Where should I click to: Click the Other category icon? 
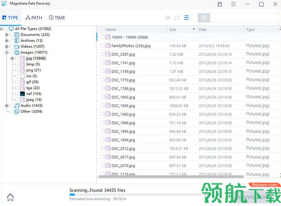[17, 111]
